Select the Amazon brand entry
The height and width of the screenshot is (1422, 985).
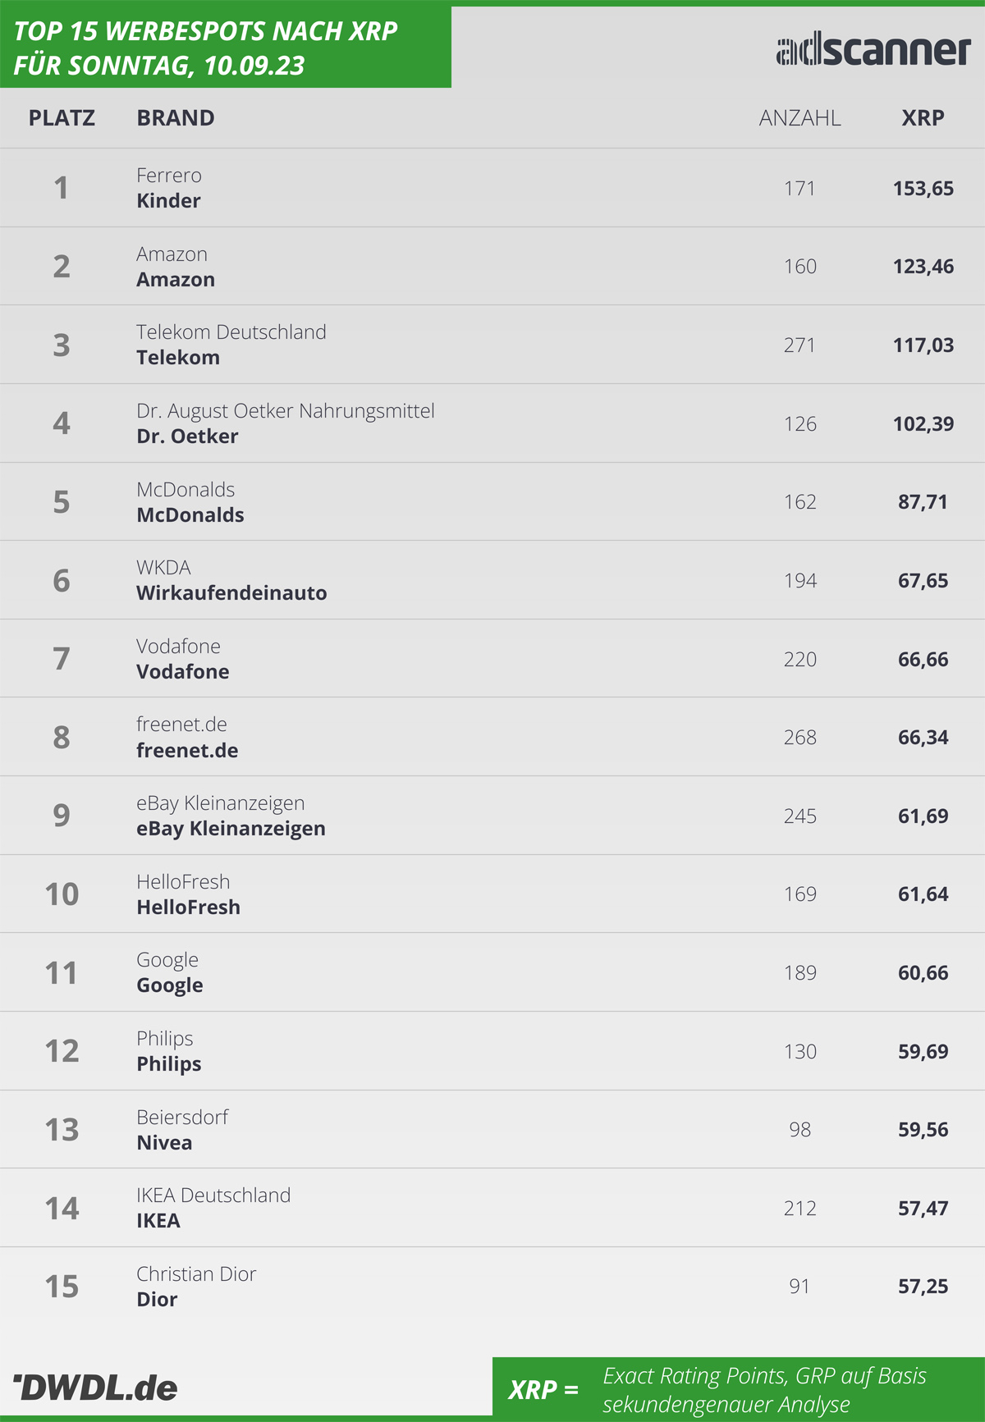[x=176, y=279]
